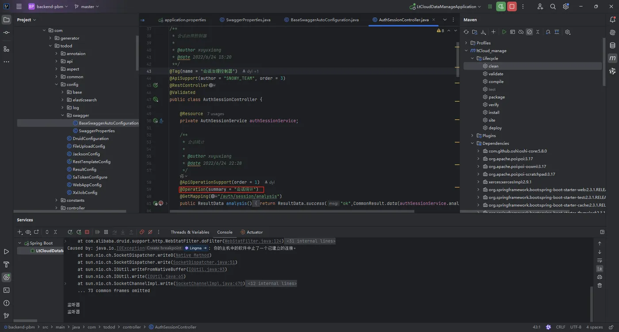This screenshot has width=619, height=332.
Task: Select the install Maven lifecycle goal
Action: (x=494, y=112)
